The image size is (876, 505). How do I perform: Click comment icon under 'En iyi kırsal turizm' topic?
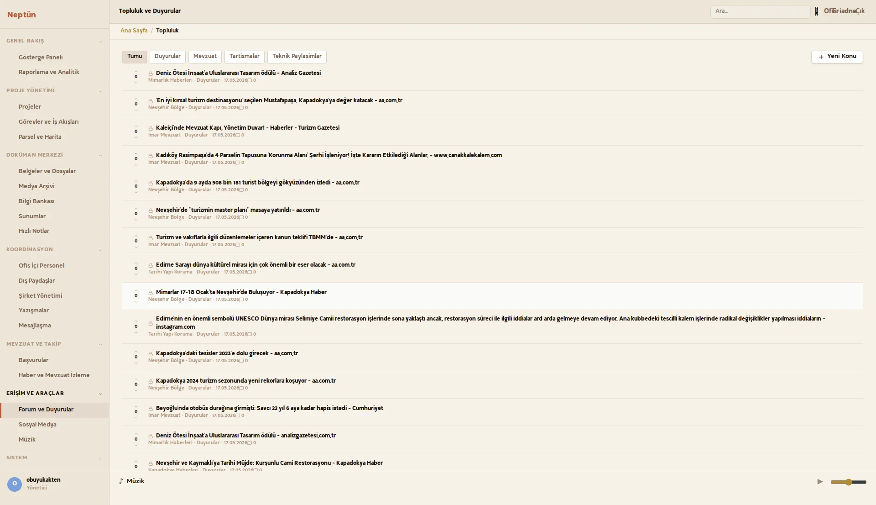(241, 108)
